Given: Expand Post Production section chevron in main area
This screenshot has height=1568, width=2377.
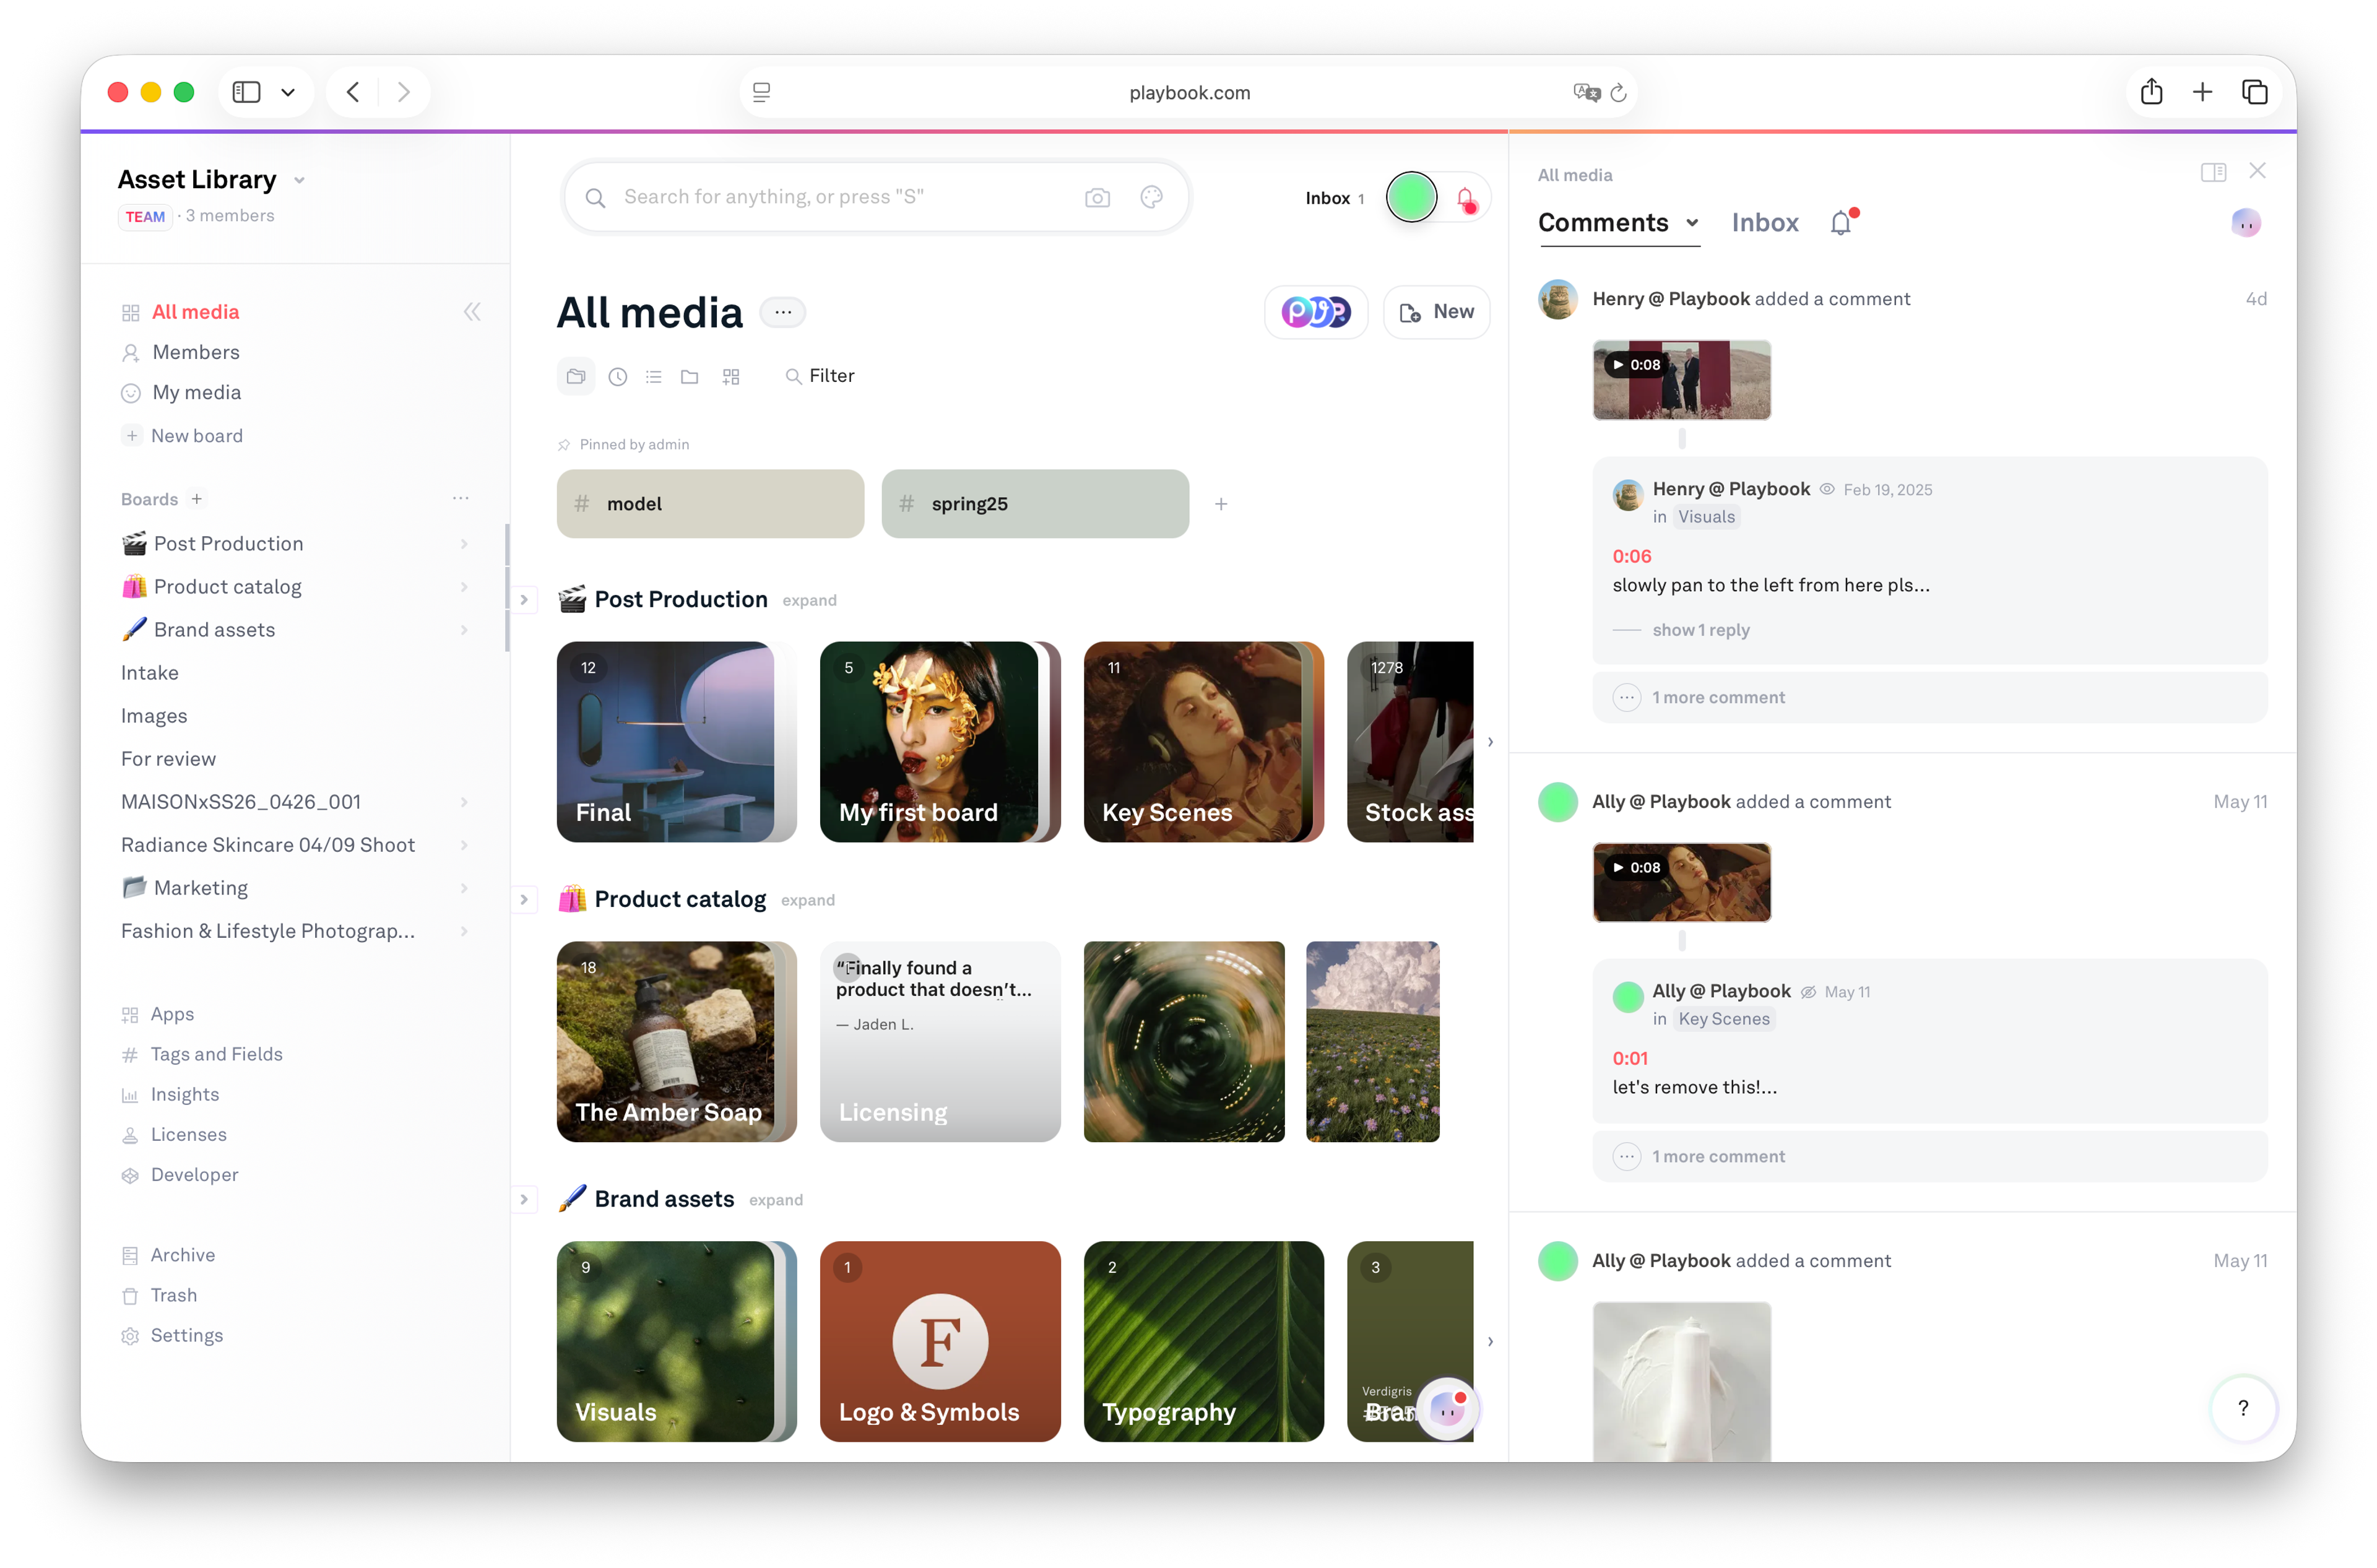Looking at the screenshot, I should (x=524, y=600).
